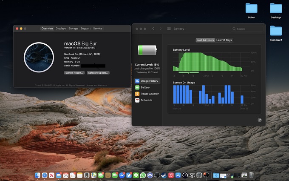This screenshot has height=181, width=289.
Task: Open Schedule in the Battery sidebar
Action: pyautogui.click(x=147, y=100)
